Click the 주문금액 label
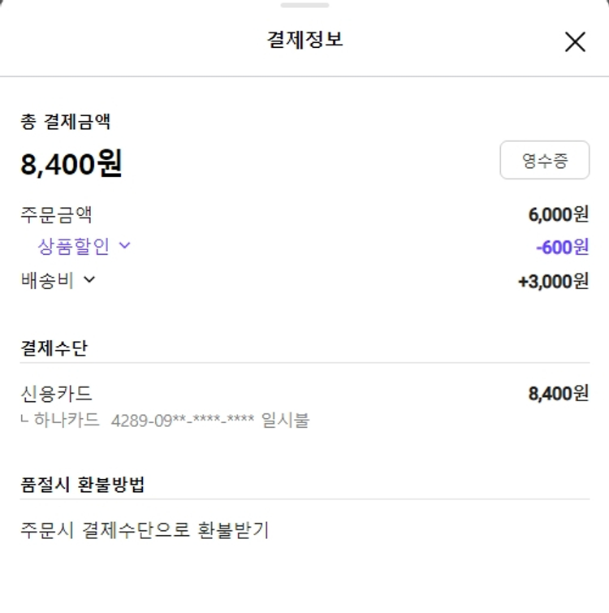 (x=56, y=215)
